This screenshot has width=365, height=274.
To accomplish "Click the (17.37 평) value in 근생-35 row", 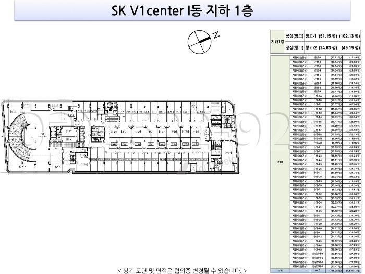I will [336, 207].
